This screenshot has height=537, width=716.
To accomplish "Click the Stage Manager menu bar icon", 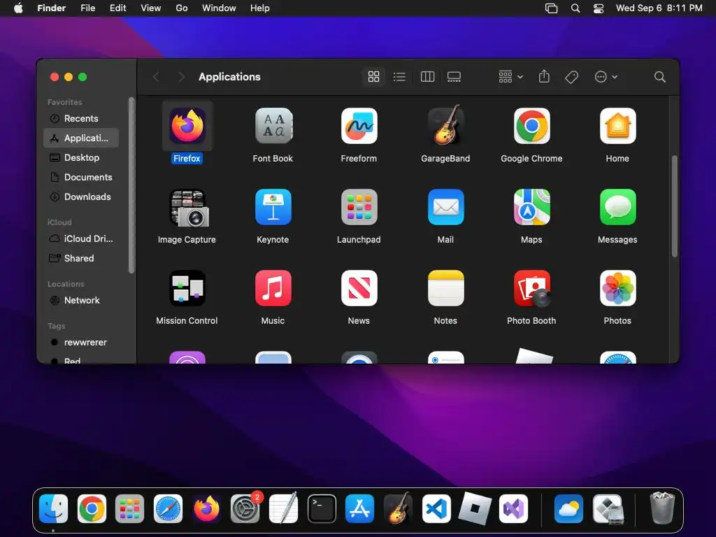I will coord(552,8).
